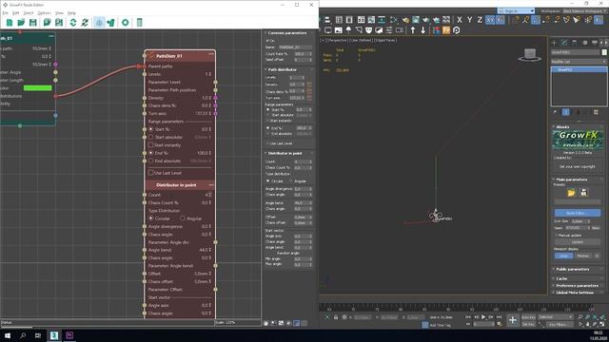Click the Premiere Pro icon in the taskbar
The height and width of the screenshot is (342, 609).
69,335
